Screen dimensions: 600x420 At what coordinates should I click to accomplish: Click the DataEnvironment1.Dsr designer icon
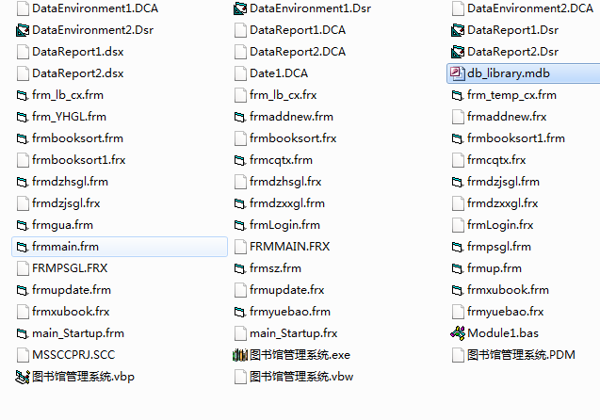[240, 8]
